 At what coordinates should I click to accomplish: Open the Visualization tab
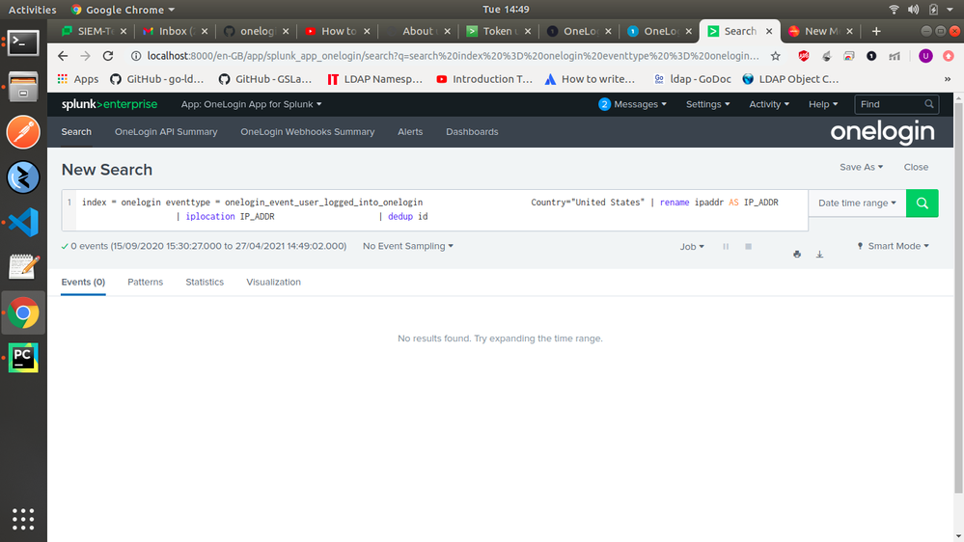[273, 283]
